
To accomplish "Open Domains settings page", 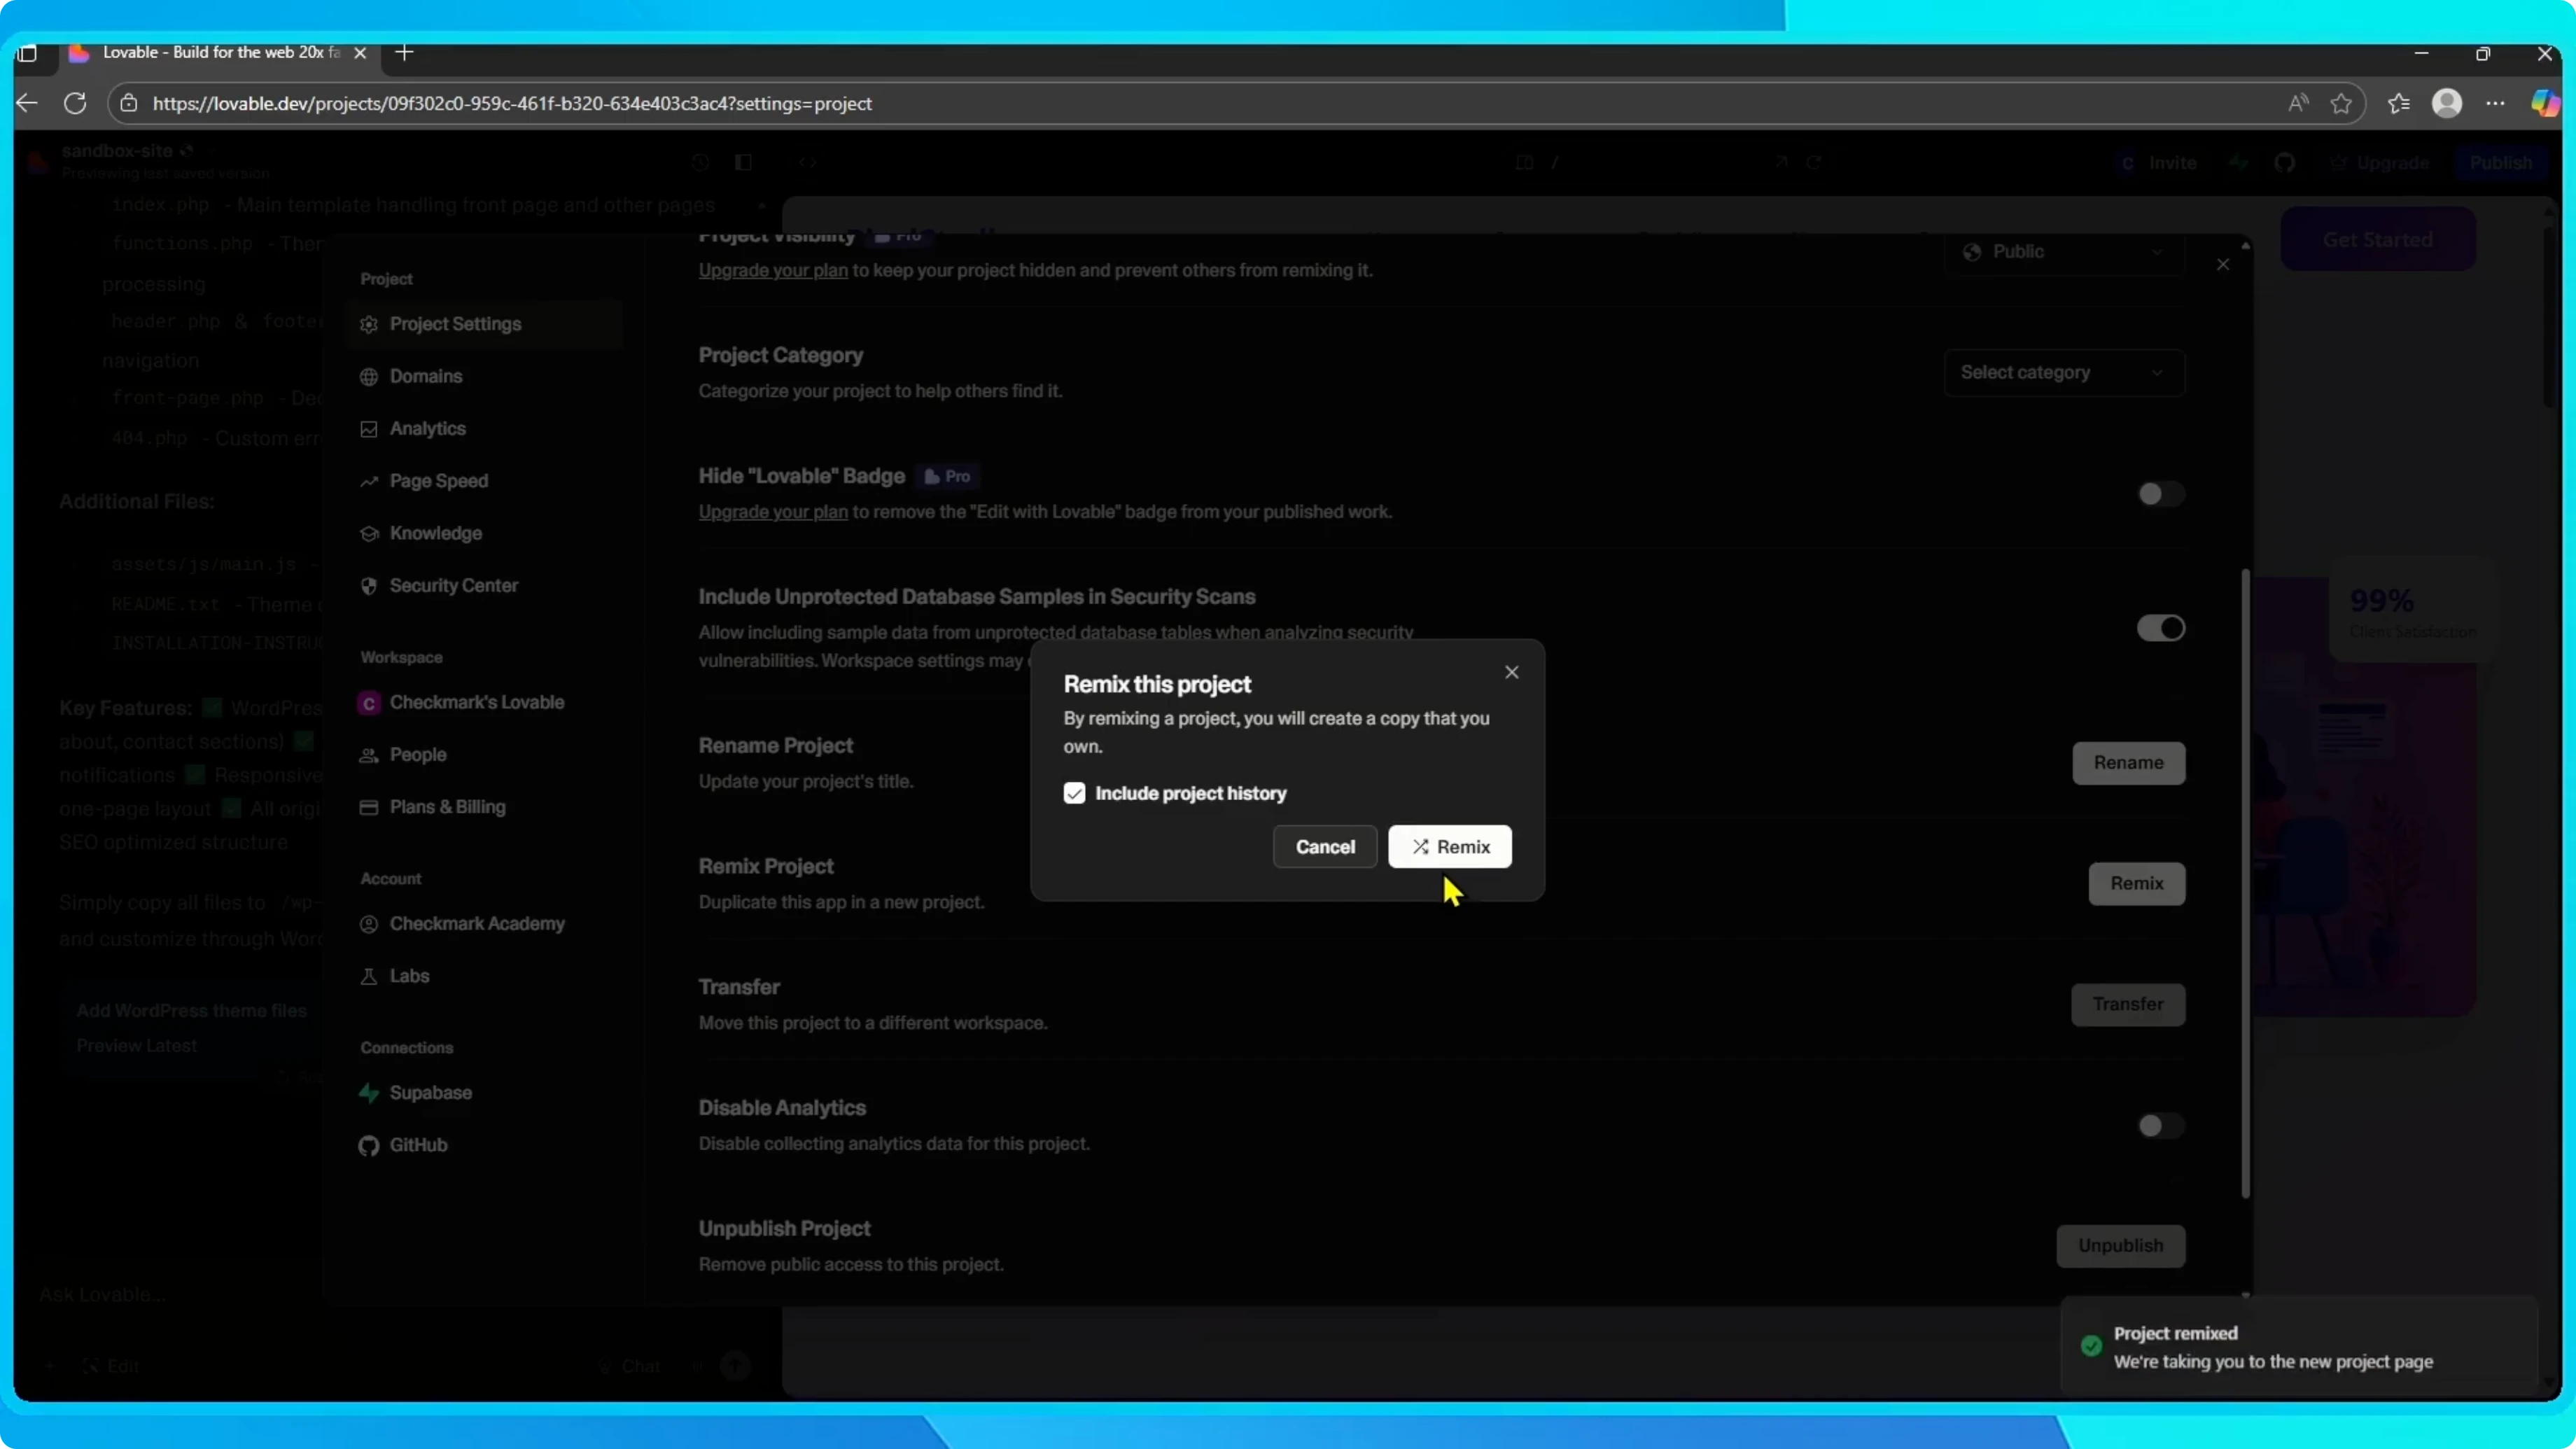I will [482, 376].
